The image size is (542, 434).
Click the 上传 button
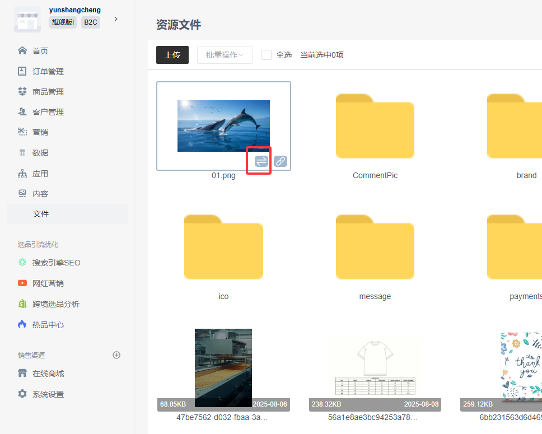(172, 55)
